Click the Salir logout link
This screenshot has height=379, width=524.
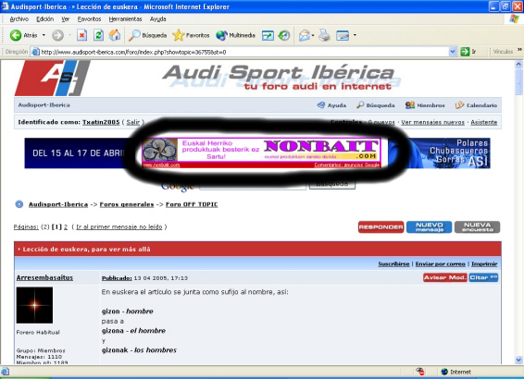click(x=133, y=122)
